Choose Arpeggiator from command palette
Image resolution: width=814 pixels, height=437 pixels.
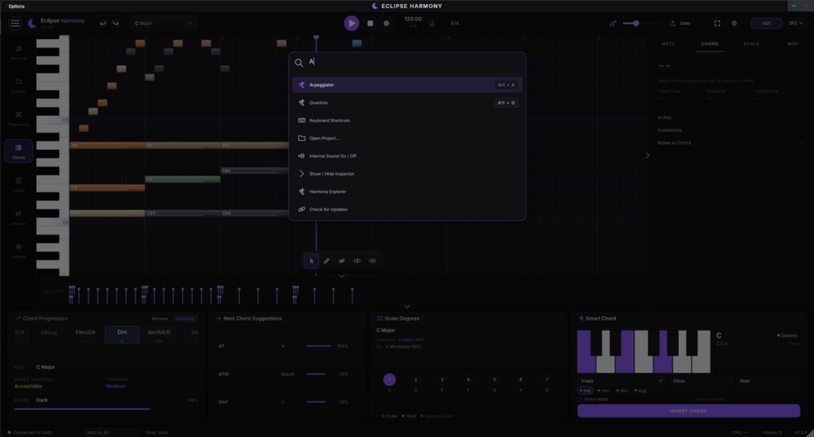407,85
